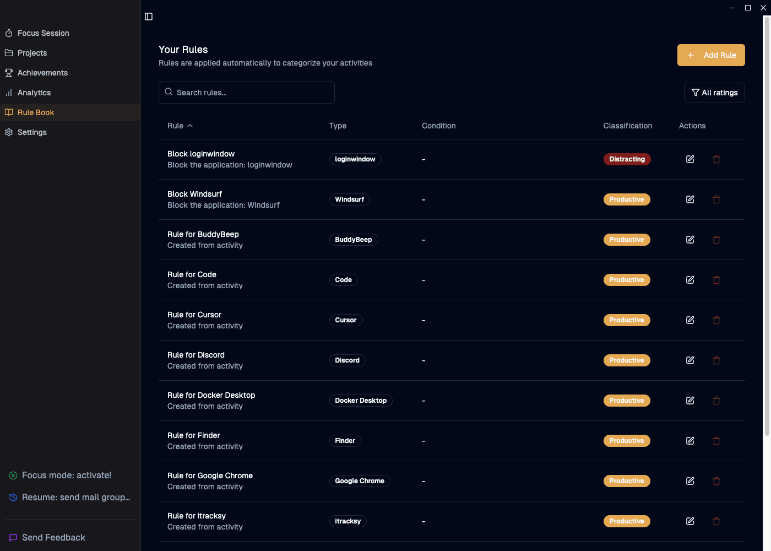Delete the Rule for Finder
The image size is (771, 551).
click(x=716, y=441)
